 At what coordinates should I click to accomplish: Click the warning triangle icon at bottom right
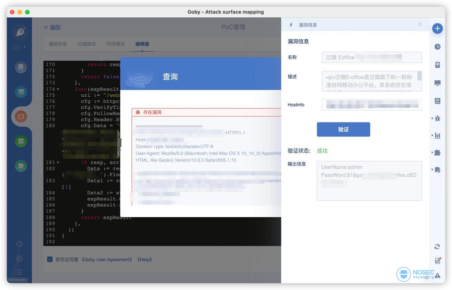(x=438, y=275)
